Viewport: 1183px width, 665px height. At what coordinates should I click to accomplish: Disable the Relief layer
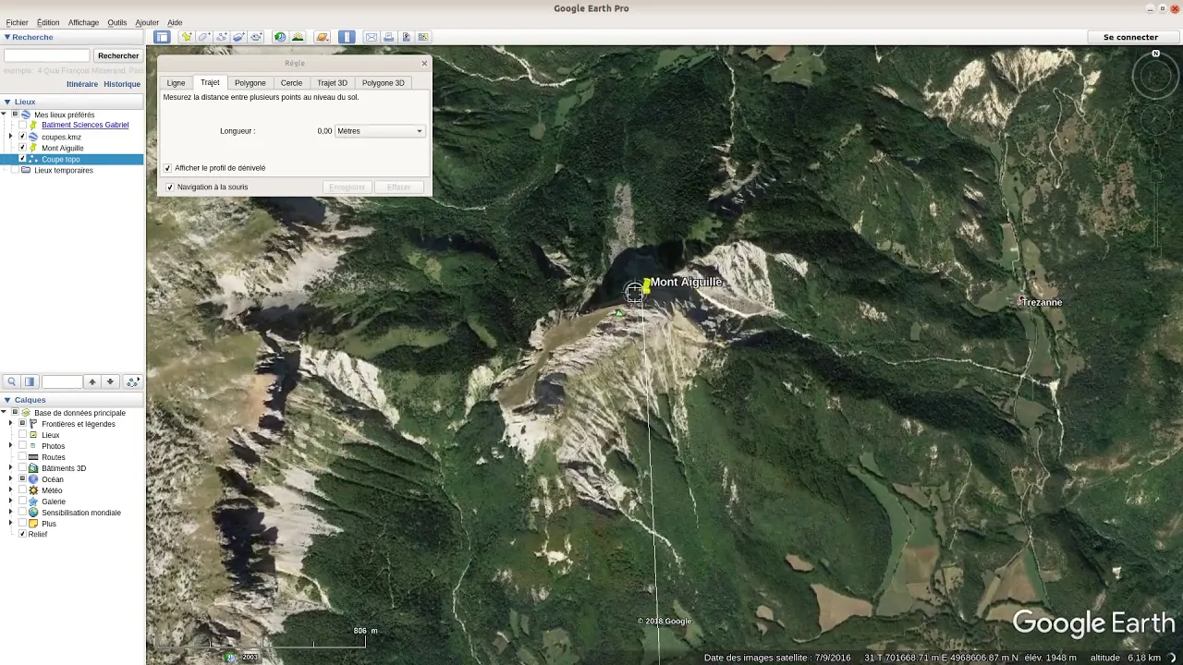tap(22, 534)
